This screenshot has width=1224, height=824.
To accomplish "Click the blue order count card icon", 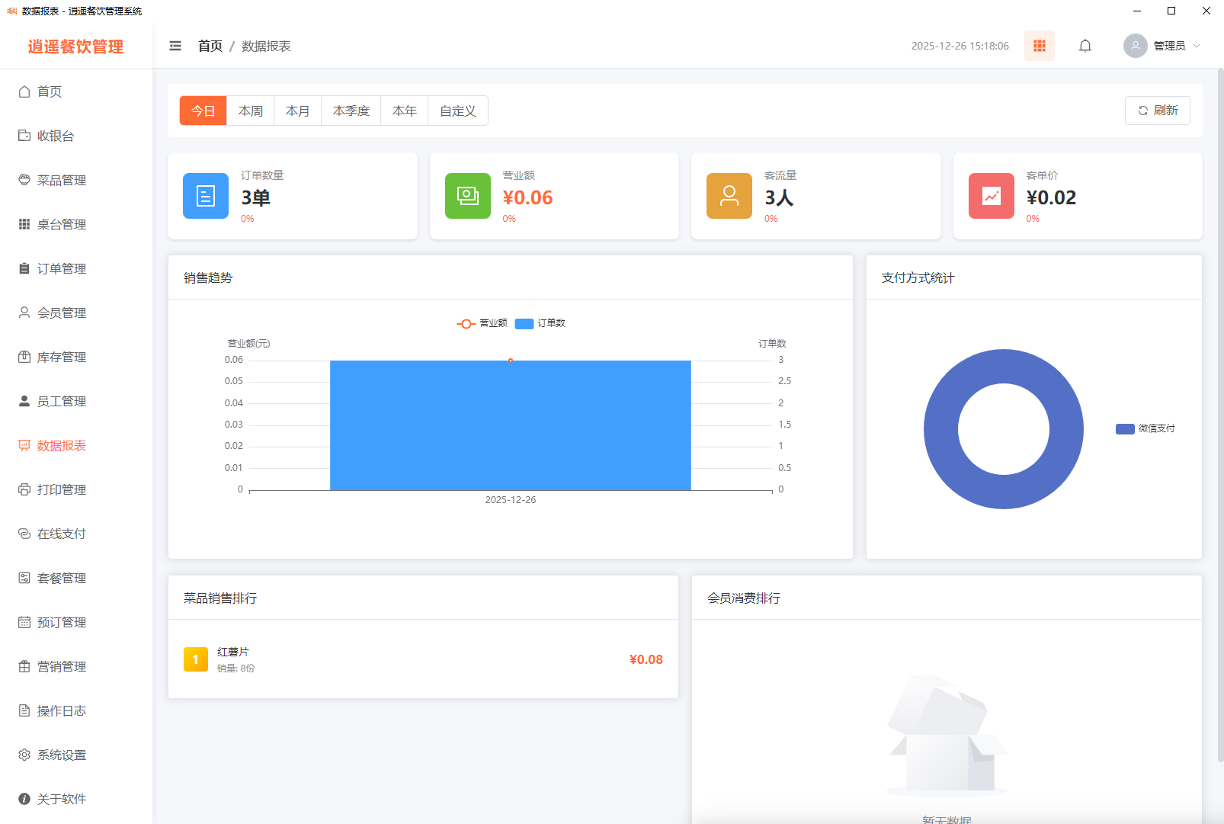I will coord(206,196).
